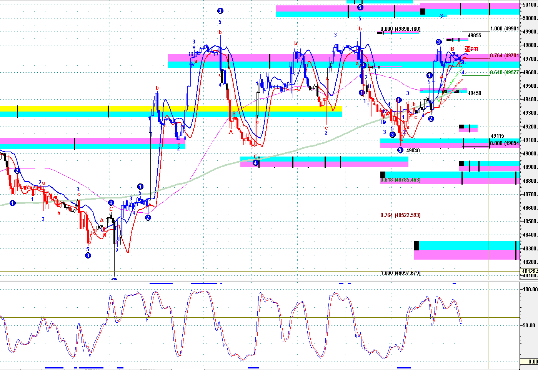Click the current price box 48129 on axis
Image resolution: width=538 pixels, height=370 pixels.
coord(529,271)
